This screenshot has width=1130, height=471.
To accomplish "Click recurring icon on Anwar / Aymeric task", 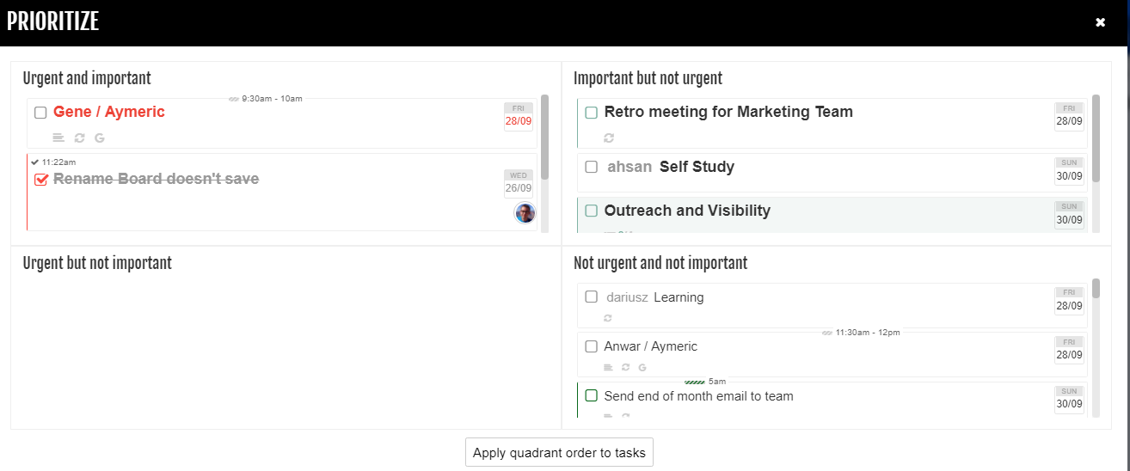I will (x=626, y=367).
